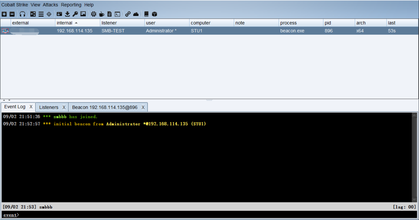Show targets view crosshair icon
This screenshot has height=220, width=419.
pos(49,14)
